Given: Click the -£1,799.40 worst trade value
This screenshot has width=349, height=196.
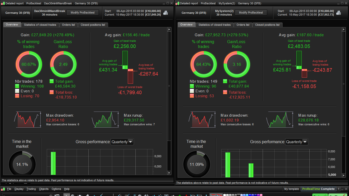Looking at the screenshot, I should pos(130,93).
